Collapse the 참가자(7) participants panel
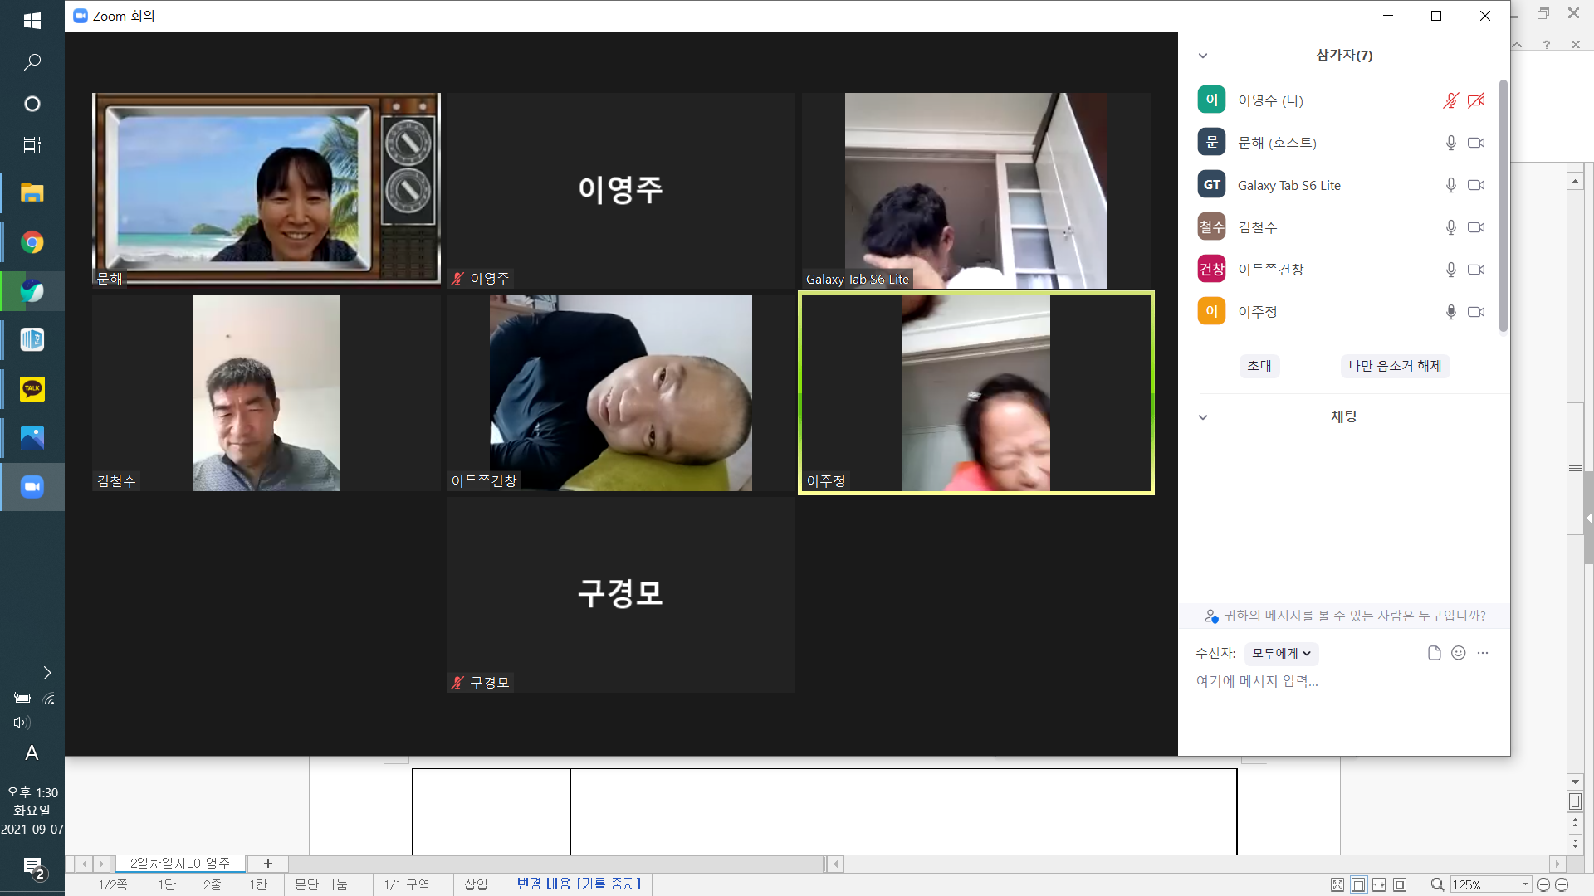The image size is (1594, 896). pos(1202,56)
